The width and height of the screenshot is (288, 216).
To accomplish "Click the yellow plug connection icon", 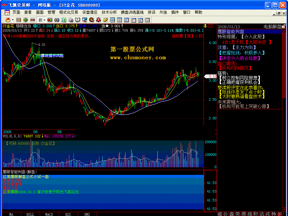I will point(105,20).
